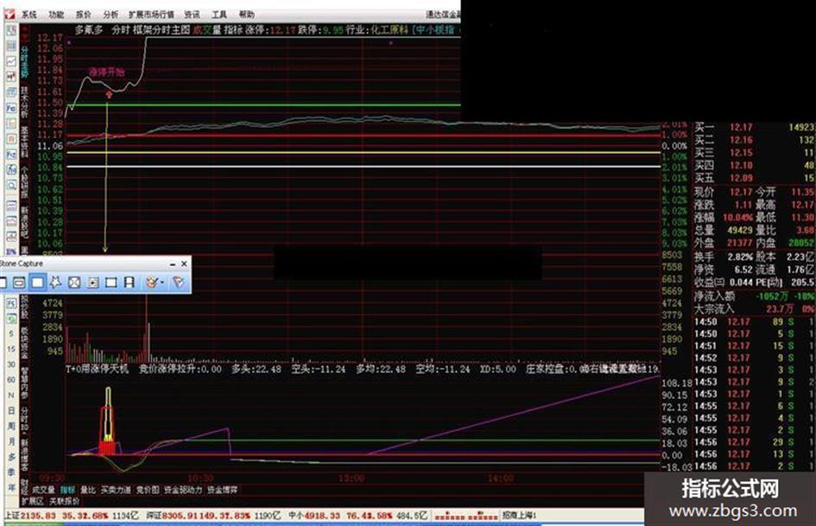
Task: Click the red app logo in title bar
Action: pyautogui.click(x=10, y=14)
